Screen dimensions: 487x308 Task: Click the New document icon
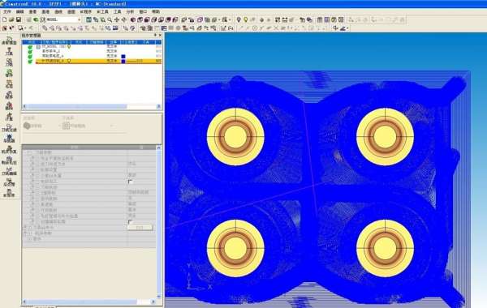point(4,19)
